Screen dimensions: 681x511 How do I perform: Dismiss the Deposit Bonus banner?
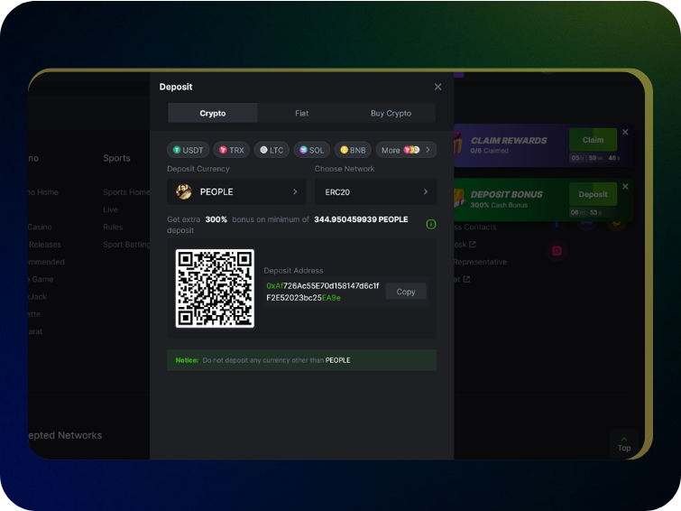click(625, 186)
